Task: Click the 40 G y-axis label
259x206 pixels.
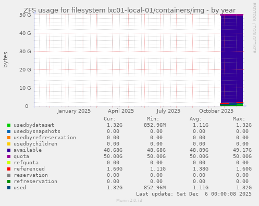Action: (x=25, y=33)
